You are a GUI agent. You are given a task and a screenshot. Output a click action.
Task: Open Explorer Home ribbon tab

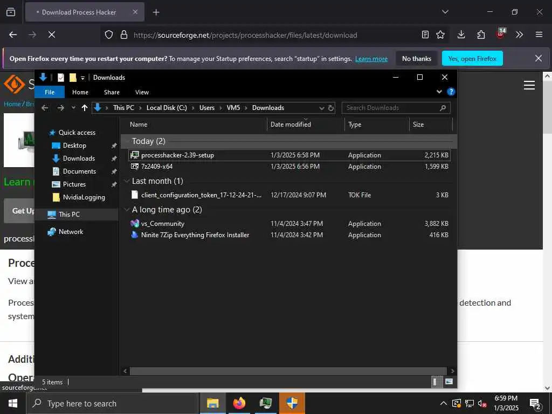point(80,92)
